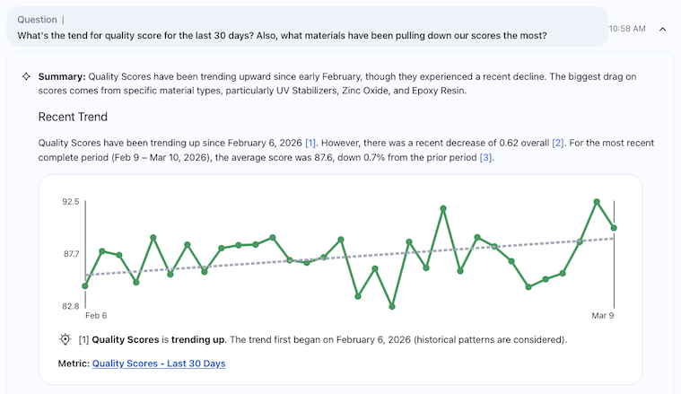Select the first data point at Feb 6

[85, 286]
